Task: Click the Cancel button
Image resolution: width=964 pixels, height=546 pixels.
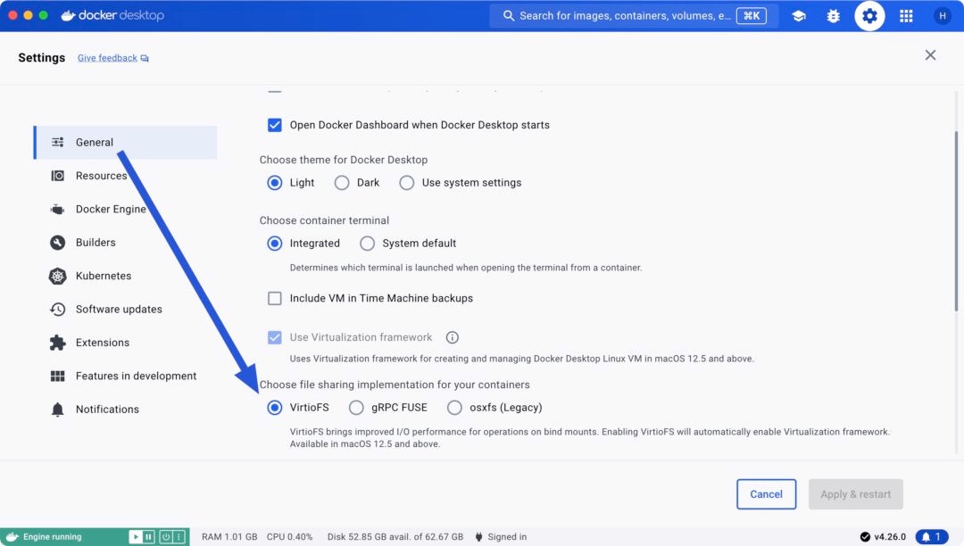Action: (766, 493)
